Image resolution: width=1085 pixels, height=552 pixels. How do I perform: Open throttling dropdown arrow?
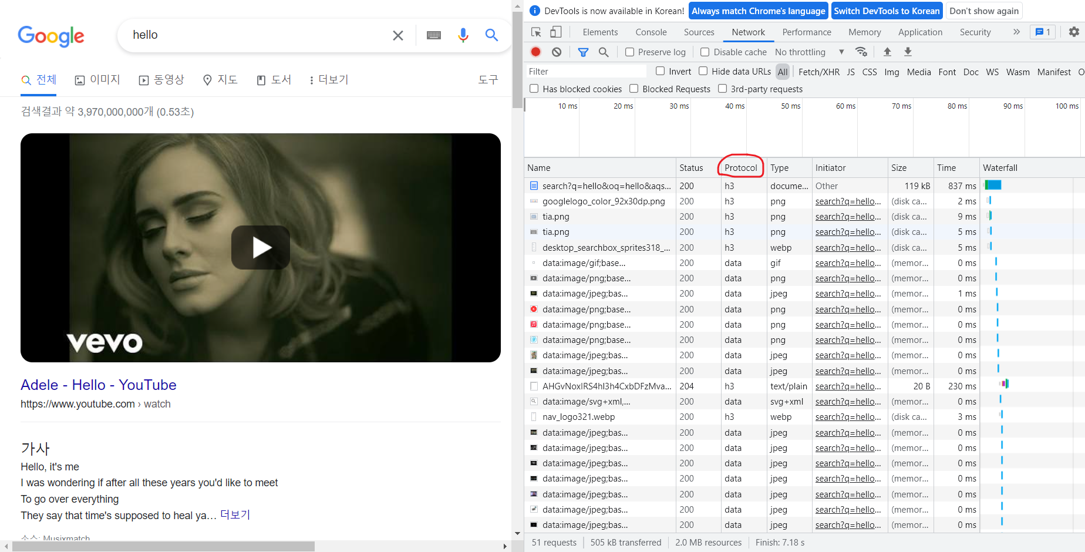coord(841,52)
